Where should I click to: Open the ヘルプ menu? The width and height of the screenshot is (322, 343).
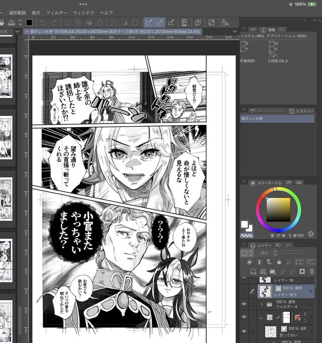point(106,13)
